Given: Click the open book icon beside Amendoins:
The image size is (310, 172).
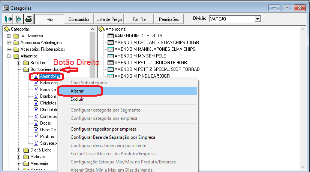Looking at the screenshot, I should (x=102, y=29).
